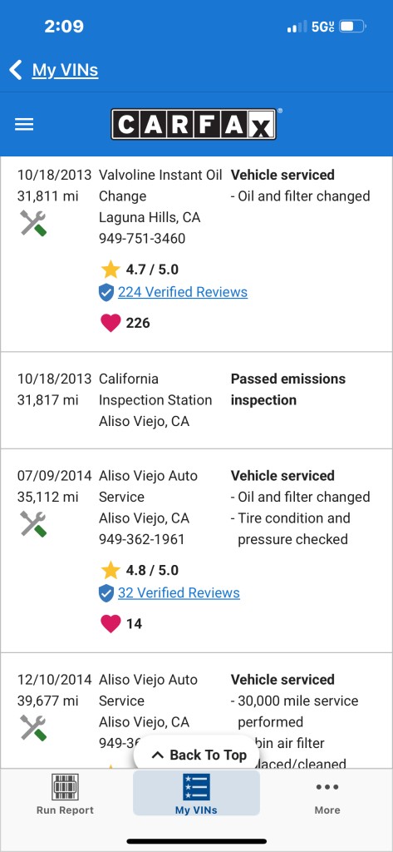Tap the CARFAX logo
This screenshot has width=393, height=852.
194,124
